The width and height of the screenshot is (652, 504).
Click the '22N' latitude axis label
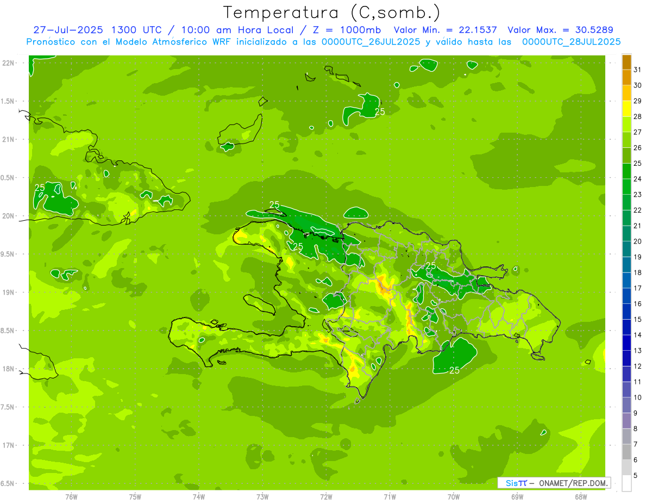(9, 63)
